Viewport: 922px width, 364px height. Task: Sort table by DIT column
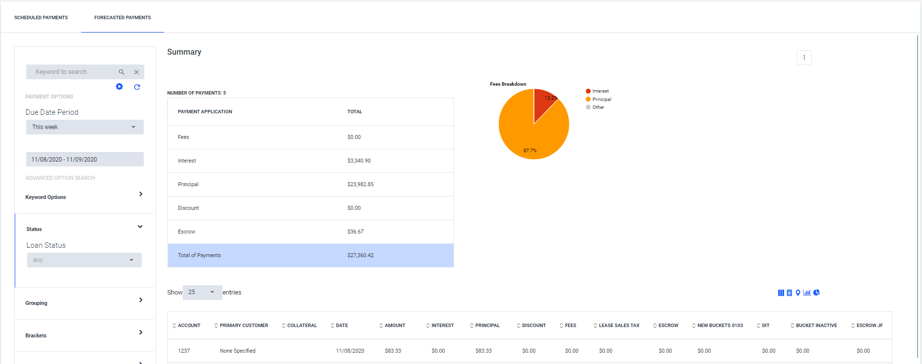(x=763, y=326)
